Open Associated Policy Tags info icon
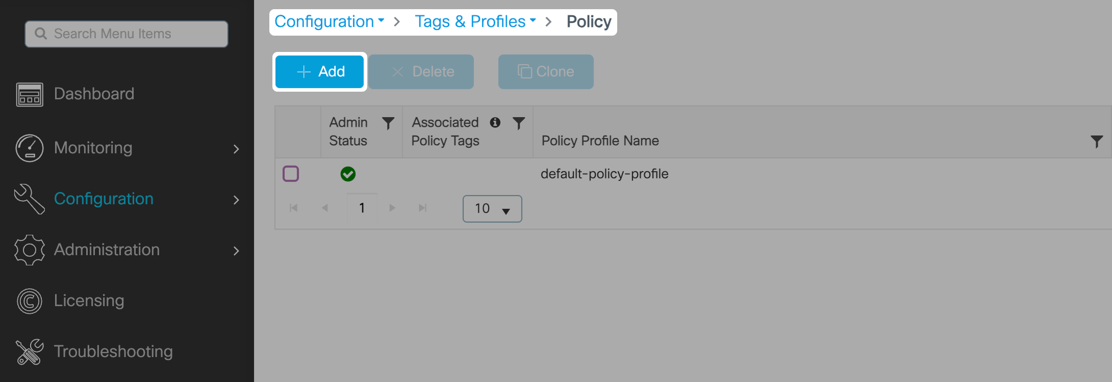This screenshot has width=1112, height=382. [x=495, y=123]
